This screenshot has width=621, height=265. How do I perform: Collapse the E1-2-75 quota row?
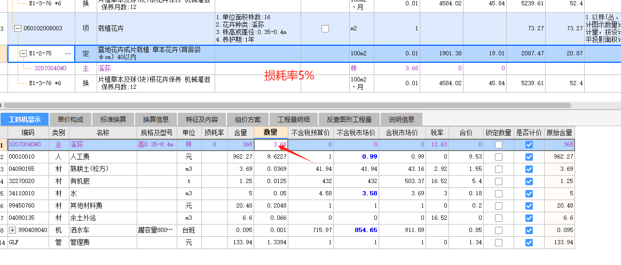[23, 53]
